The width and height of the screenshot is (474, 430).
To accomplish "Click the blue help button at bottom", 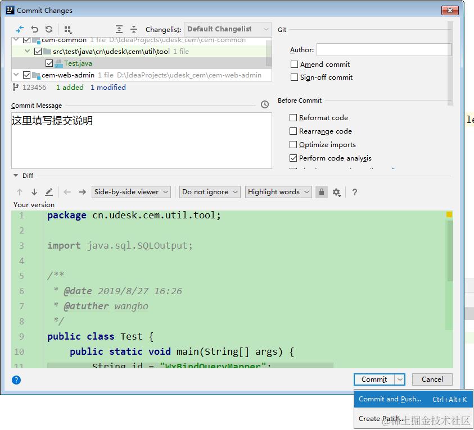I will tap(16, 380).
